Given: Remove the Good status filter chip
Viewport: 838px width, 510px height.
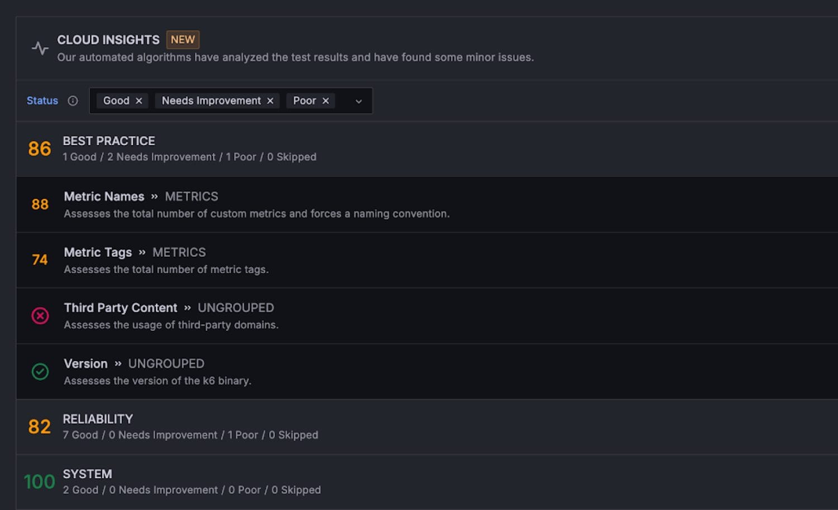Looking at the screenshot, I should (139, 100).
